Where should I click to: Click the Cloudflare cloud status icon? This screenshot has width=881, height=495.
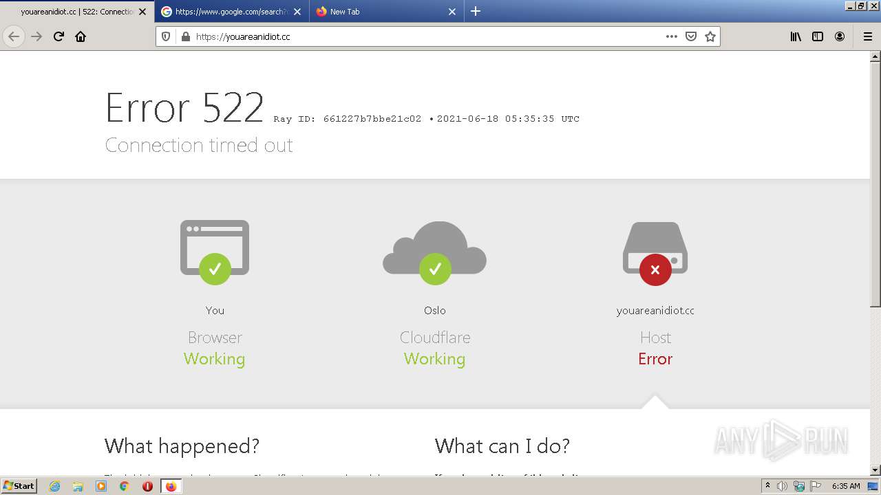pyautogui.click(x=435, y=252)
